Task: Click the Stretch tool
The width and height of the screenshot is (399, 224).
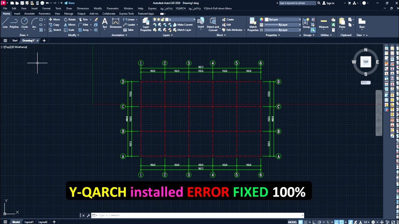Action: click(55, 30)
